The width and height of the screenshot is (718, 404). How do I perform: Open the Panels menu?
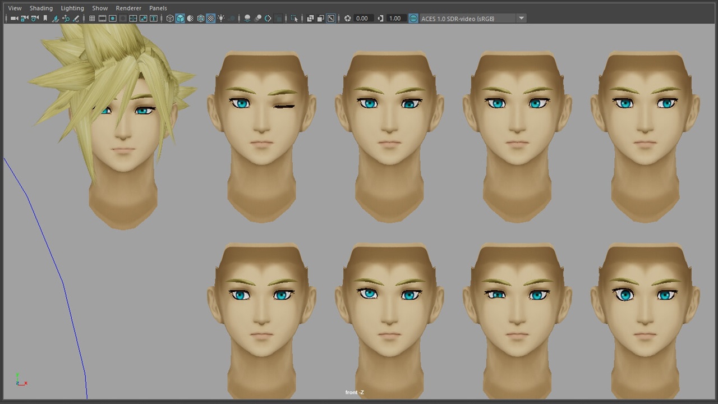(x=158, y=8)
